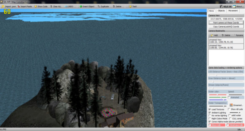
Task: Click the Duplicate label in toolbar
Action: pos(105,6)
